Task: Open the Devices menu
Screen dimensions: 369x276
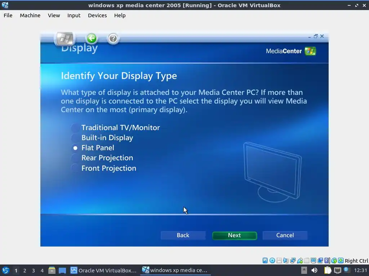Action: [97, 15]
